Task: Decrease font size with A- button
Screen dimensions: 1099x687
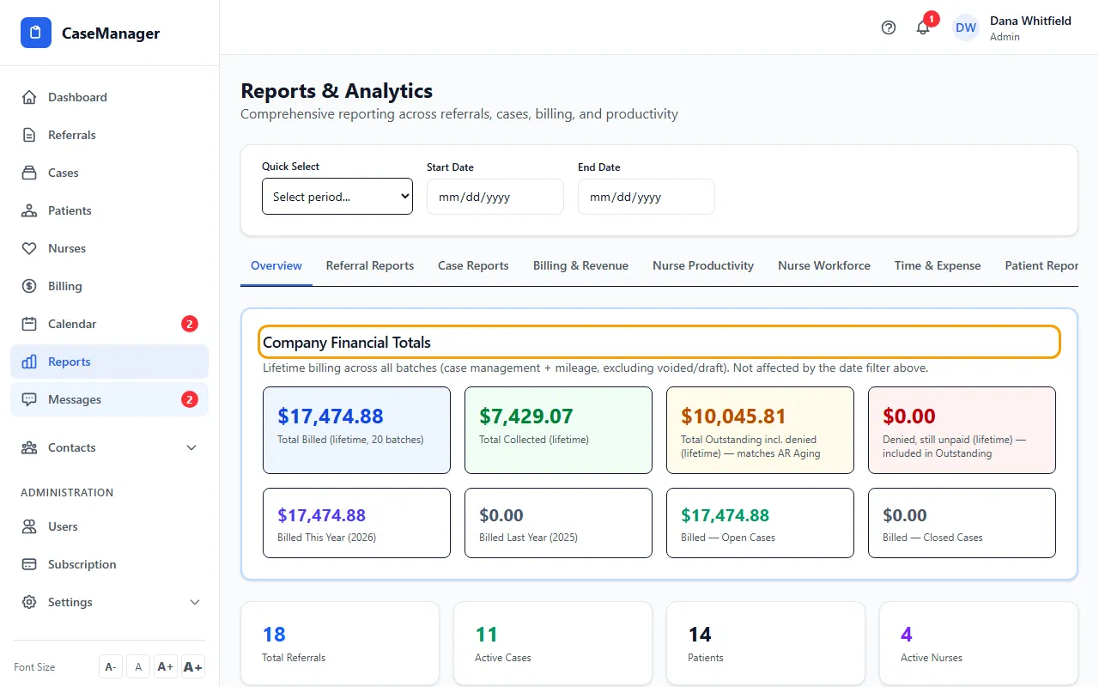Action: (111, 666)
